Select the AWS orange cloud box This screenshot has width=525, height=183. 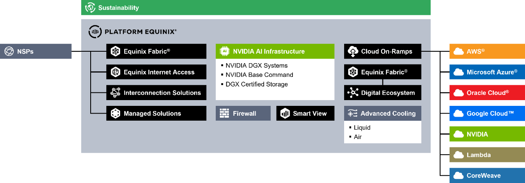pos(487,51)
